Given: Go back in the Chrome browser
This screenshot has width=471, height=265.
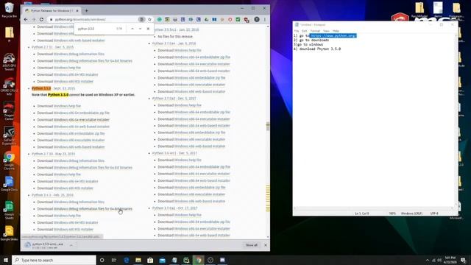Looking at the screenshot, I should (x=26, y=20).
